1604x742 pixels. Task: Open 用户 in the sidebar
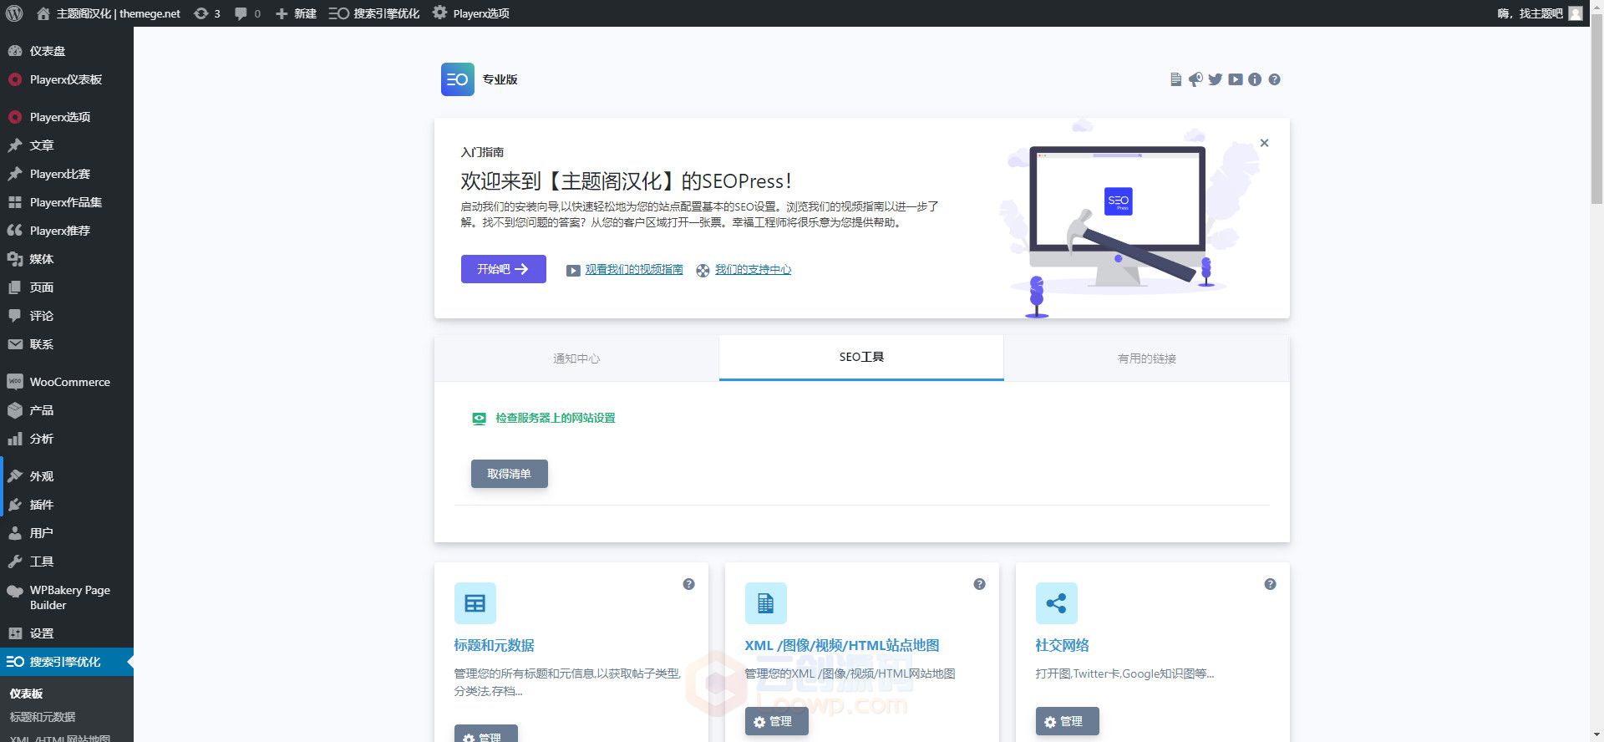(x=67, y=533)
